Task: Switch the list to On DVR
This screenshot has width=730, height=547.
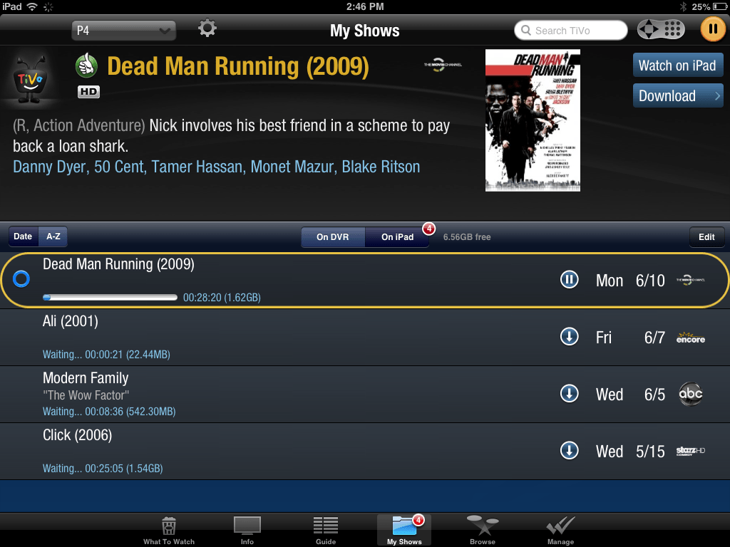Action: click(333, 237)
